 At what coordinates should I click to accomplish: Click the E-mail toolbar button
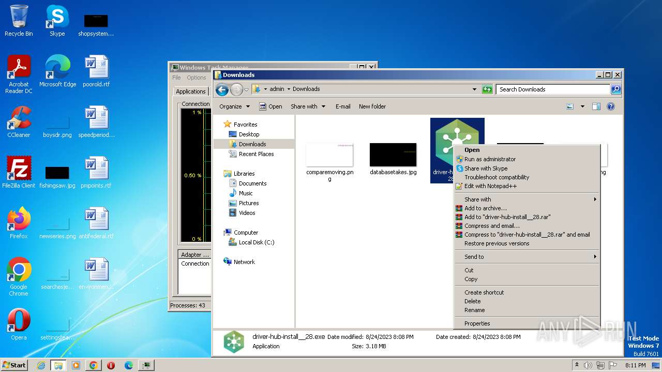click(343, 106)
